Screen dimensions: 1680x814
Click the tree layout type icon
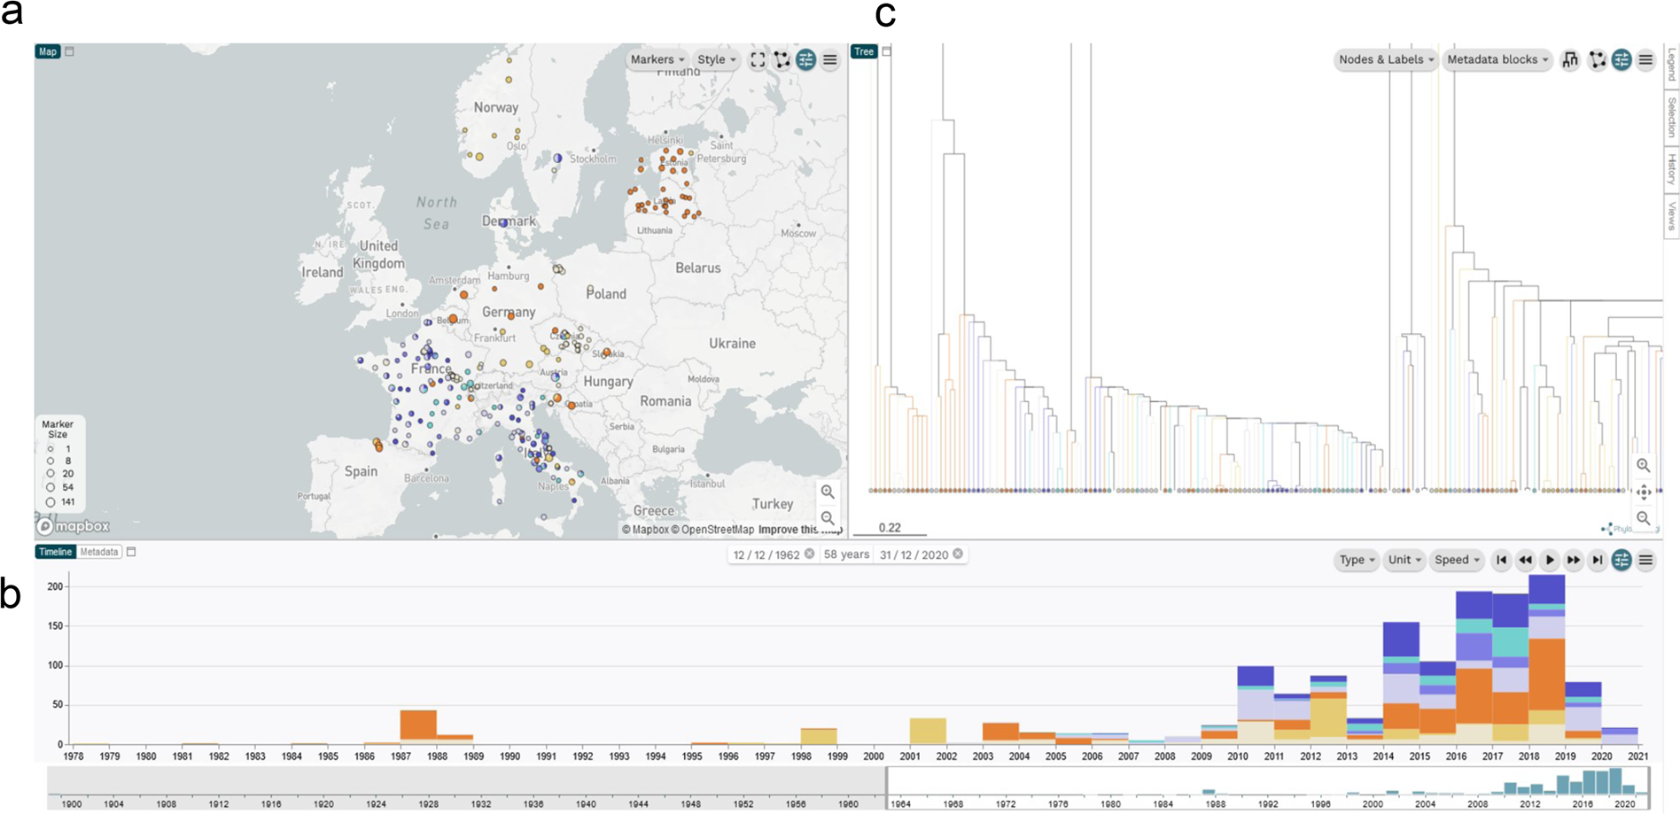[x=1570, y=60]
